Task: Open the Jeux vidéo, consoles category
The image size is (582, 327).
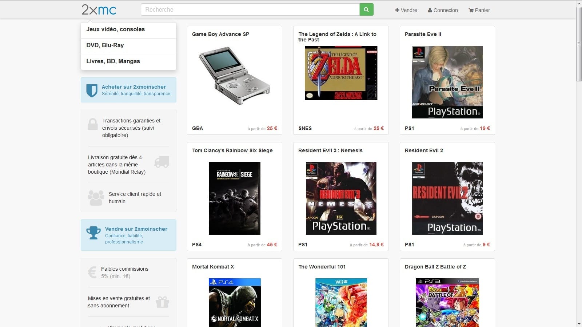Action: 115,29
